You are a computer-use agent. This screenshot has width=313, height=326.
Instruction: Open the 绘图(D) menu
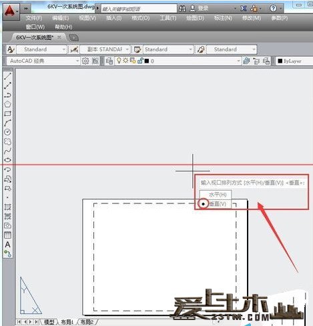click(x=195, y=18)
